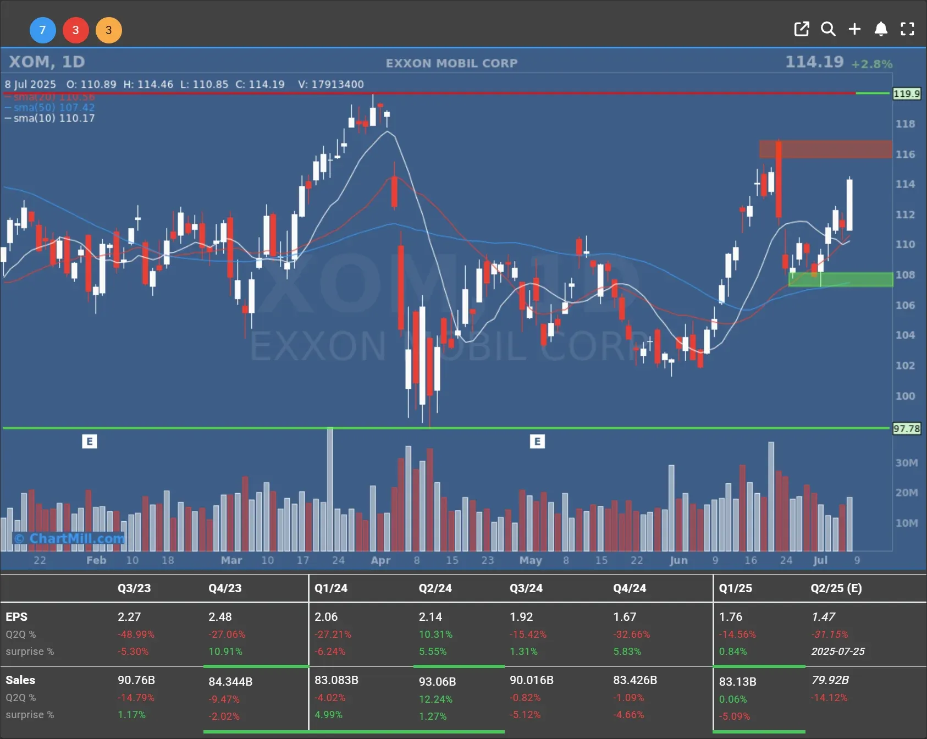Click the Sales row label

(20, 680)
